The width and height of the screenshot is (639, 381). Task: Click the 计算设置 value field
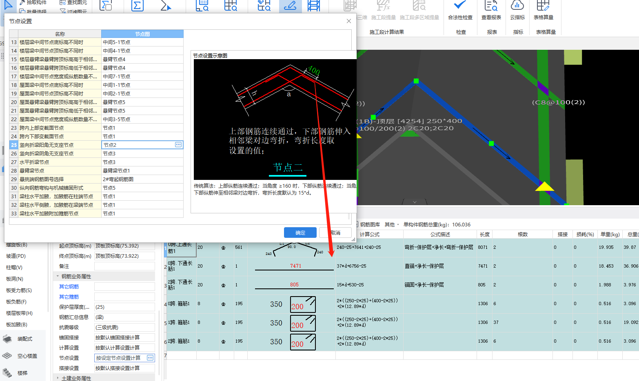coord(124,348)
